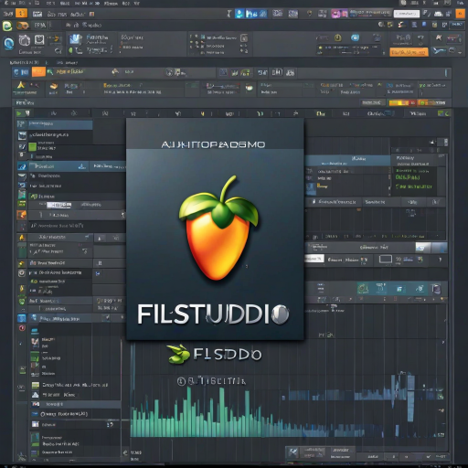Screen dimensions: 468x468
Task: Open the blue highlighted tab in right panel
Action: coord(347,160)
